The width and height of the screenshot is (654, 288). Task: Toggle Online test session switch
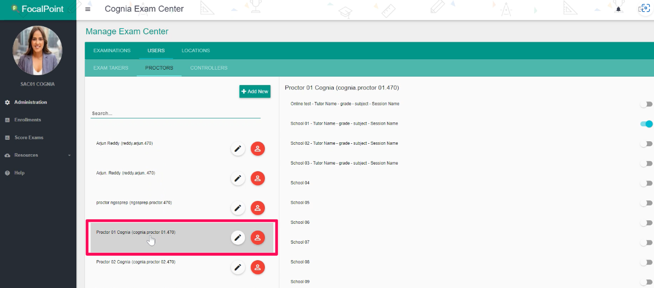(x=647, y=104)
